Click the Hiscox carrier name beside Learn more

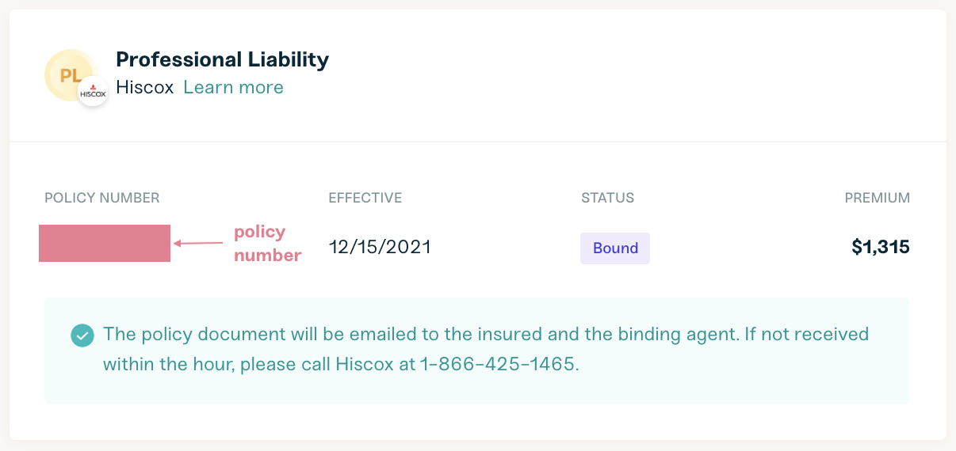[x=144, y=87]
